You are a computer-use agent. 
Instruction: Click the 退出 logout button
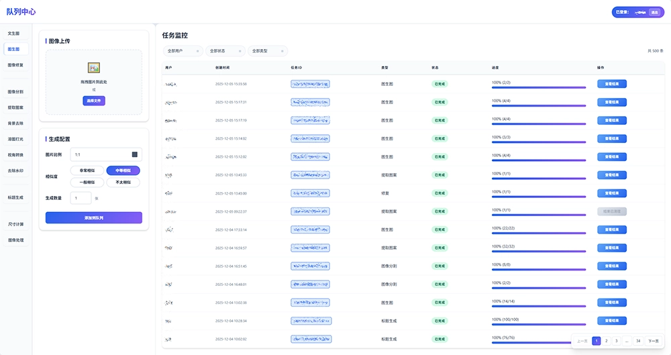coord(654,12)
